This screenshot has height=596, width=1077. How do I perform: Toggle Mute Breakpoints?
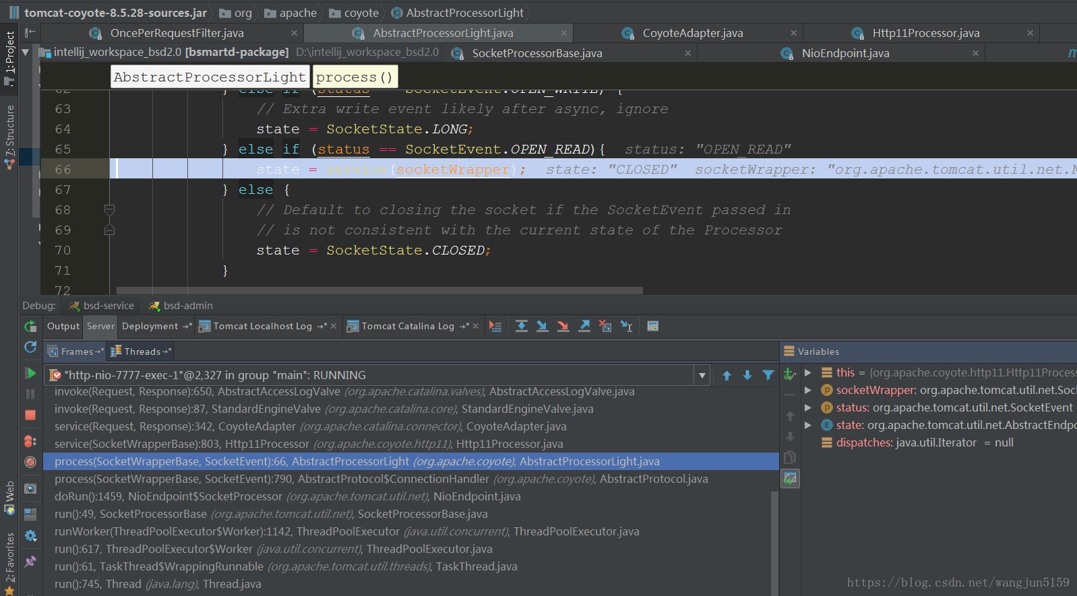(30, 462)
